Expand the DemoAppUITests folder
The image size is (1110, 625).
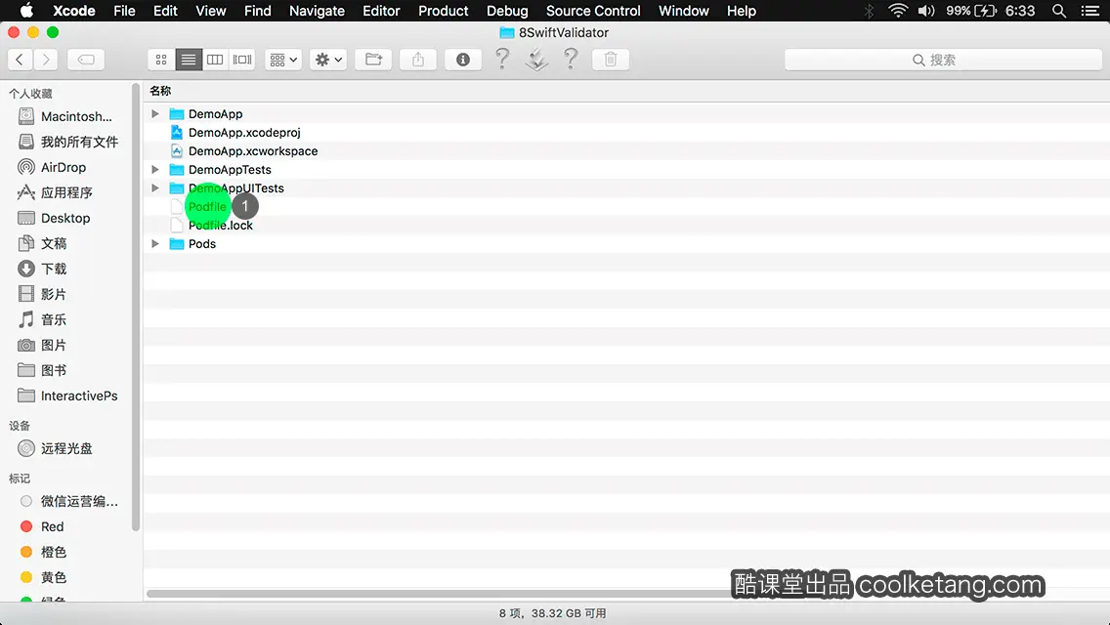pos(155,187)
